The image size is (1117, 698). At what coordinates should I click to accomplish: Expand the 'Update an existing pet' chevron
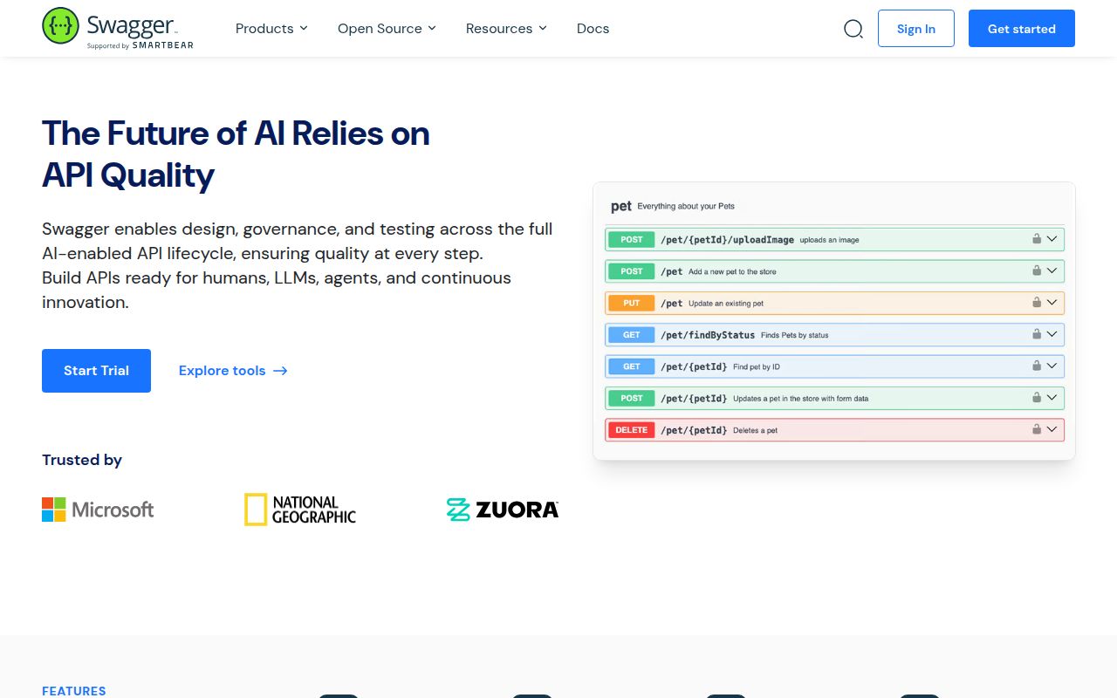[x=1052, y=303]
